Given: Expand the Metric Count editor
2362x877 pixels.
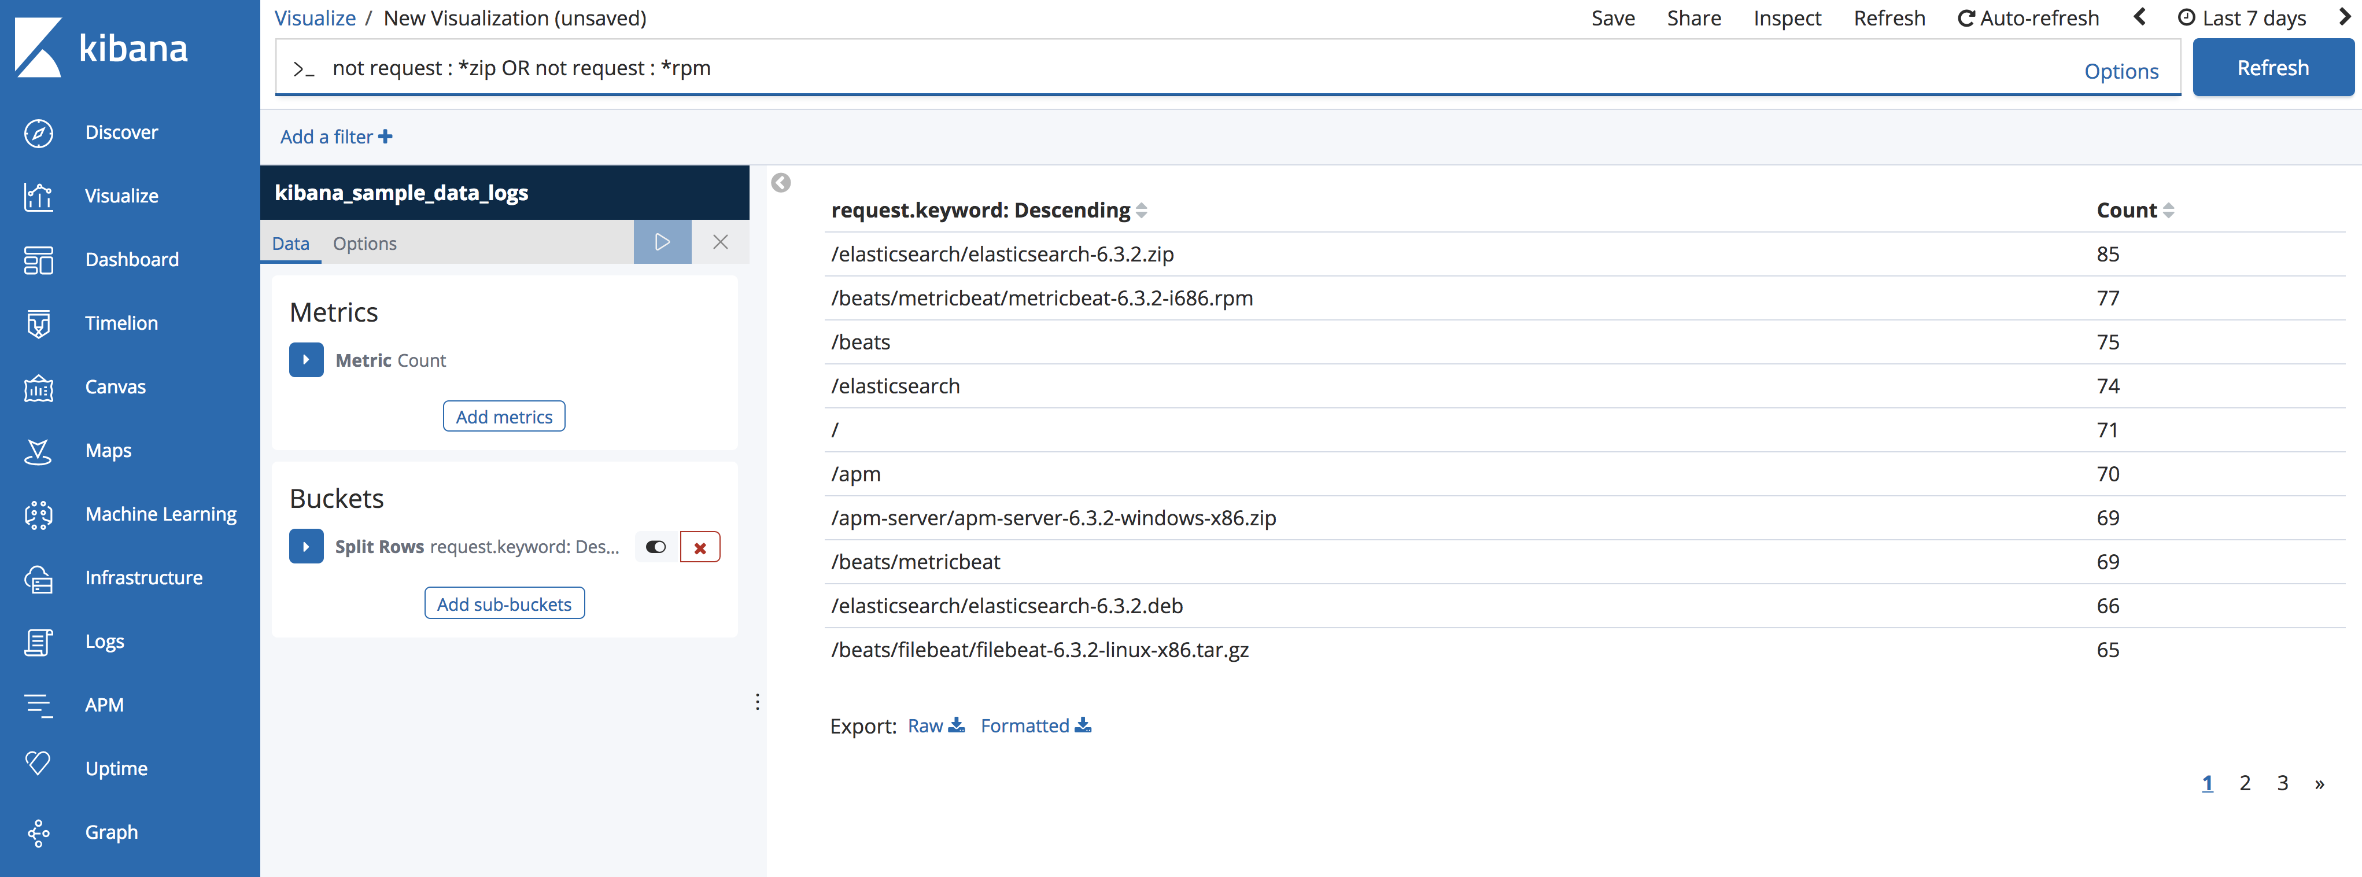Looking at the screenshot, I should pyautogui.click(x=307, y=360).
